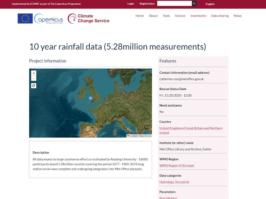Click the Leaflet attribution link
Screen dimensions: 266x199
(134, 136)
